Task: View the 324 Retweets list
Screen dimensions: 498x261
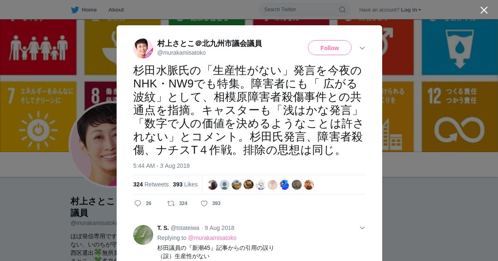Action: click(x=151, y=184)
